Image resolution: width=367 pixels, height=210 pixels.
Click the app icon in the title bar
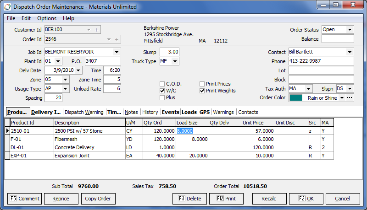pos(7,6)
